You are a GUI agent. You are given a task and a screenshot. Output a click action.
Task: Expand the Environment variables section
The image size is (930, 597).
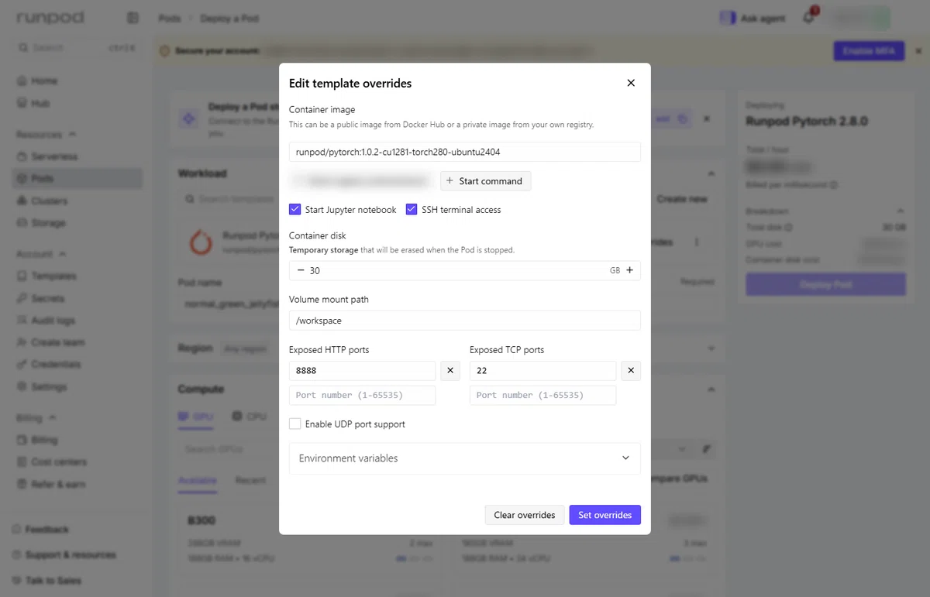click(464, 458)
